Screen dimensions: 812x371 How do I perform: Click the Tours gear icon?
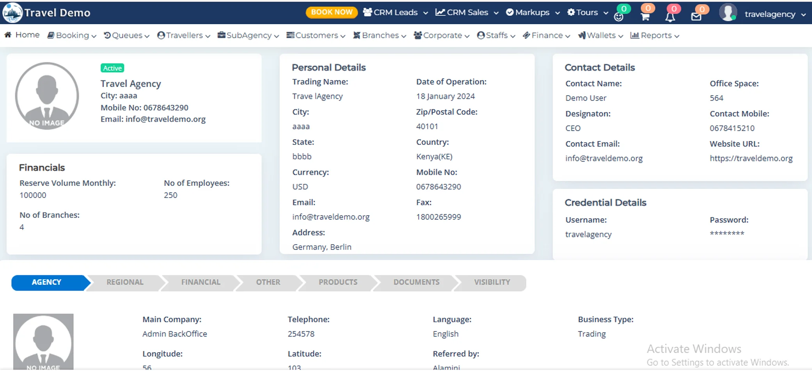[x=570, y=12]
